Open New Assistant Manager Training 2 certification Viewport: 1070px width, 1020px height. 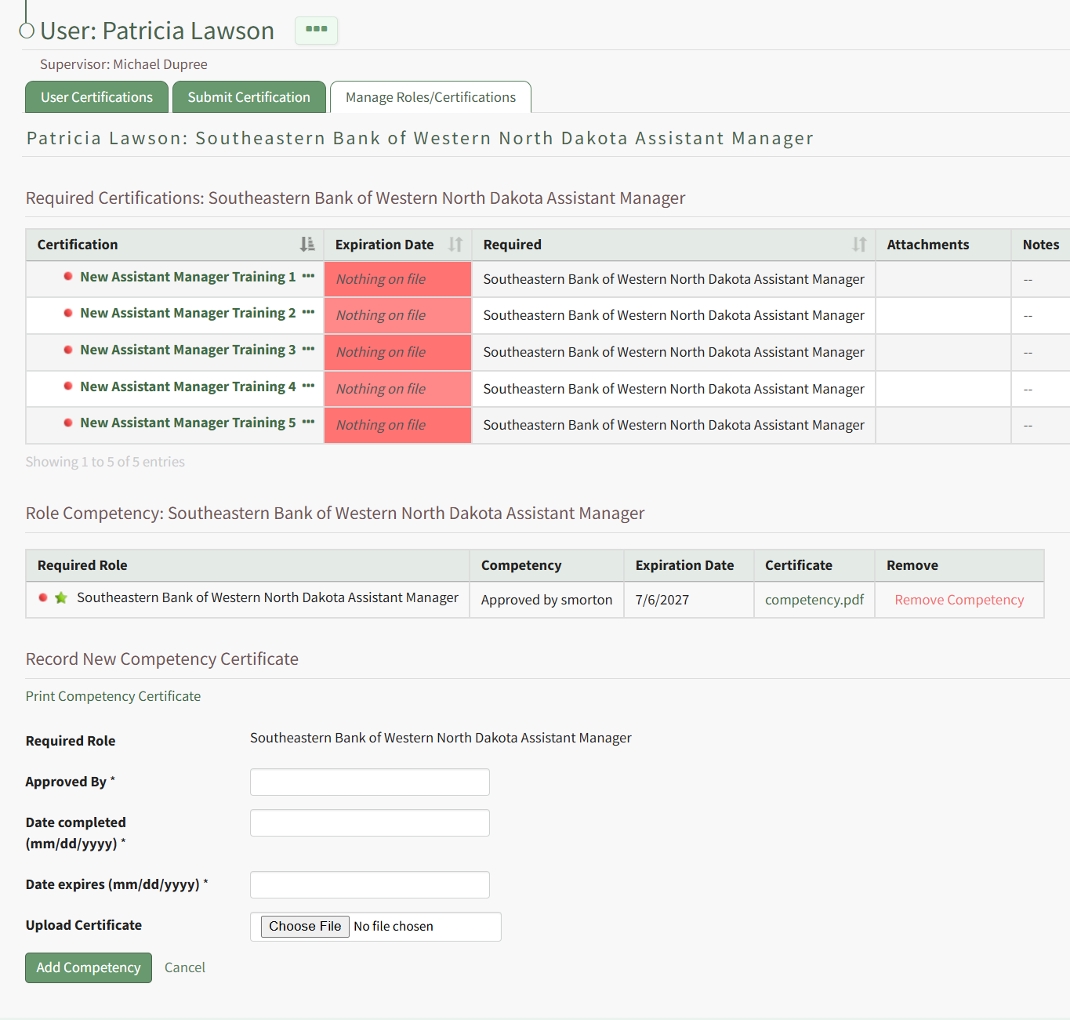(x=188, y=313)
